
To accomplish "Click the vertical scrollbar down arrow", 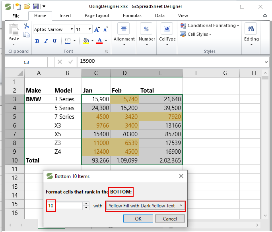I will [265, 215].
